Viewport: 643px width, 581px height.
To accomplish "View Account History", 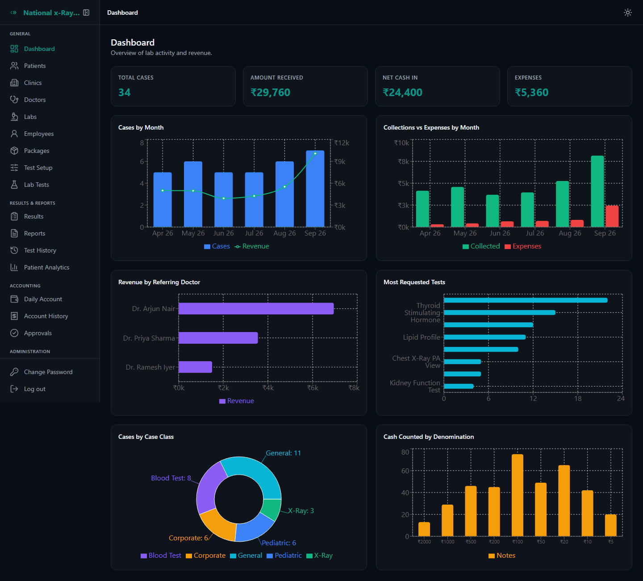I will coord(50,316).
